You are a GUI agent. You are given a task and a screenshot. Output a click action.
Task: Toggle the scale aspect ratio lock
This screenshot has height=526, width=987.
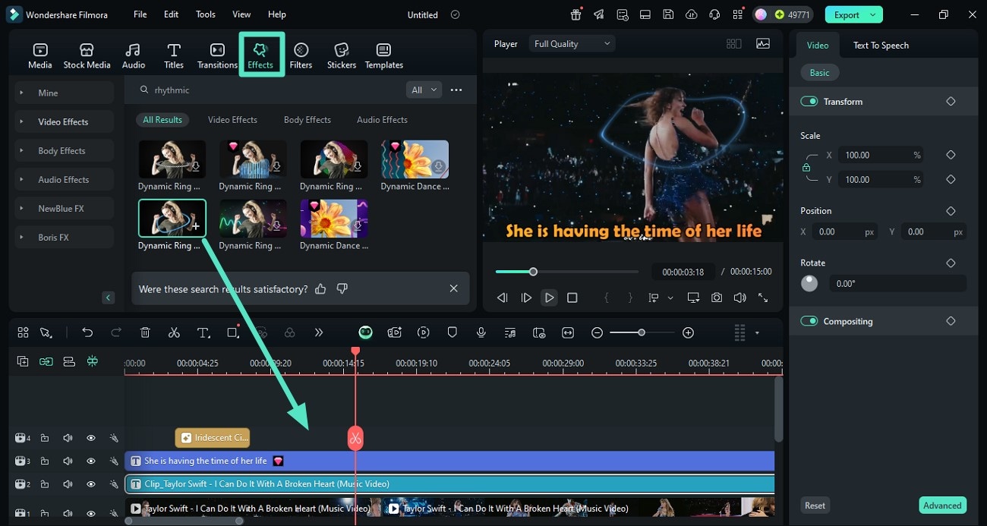pos(806,168)
